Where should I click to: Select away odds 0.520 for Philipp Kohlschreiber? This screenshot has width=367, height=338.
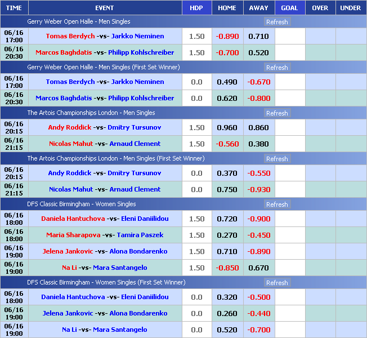[258, 52]
